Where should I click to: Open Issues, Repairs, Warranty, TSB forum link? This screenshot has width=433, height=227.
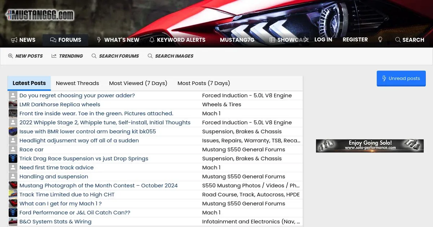pos(251,141)
